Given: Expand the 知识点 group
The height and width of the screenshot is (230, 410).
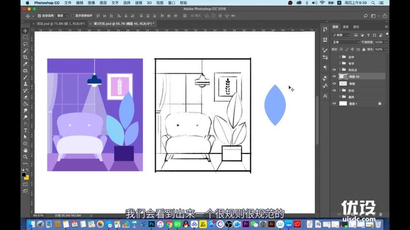Looking at the screenshot, I should tap(340, 70).
